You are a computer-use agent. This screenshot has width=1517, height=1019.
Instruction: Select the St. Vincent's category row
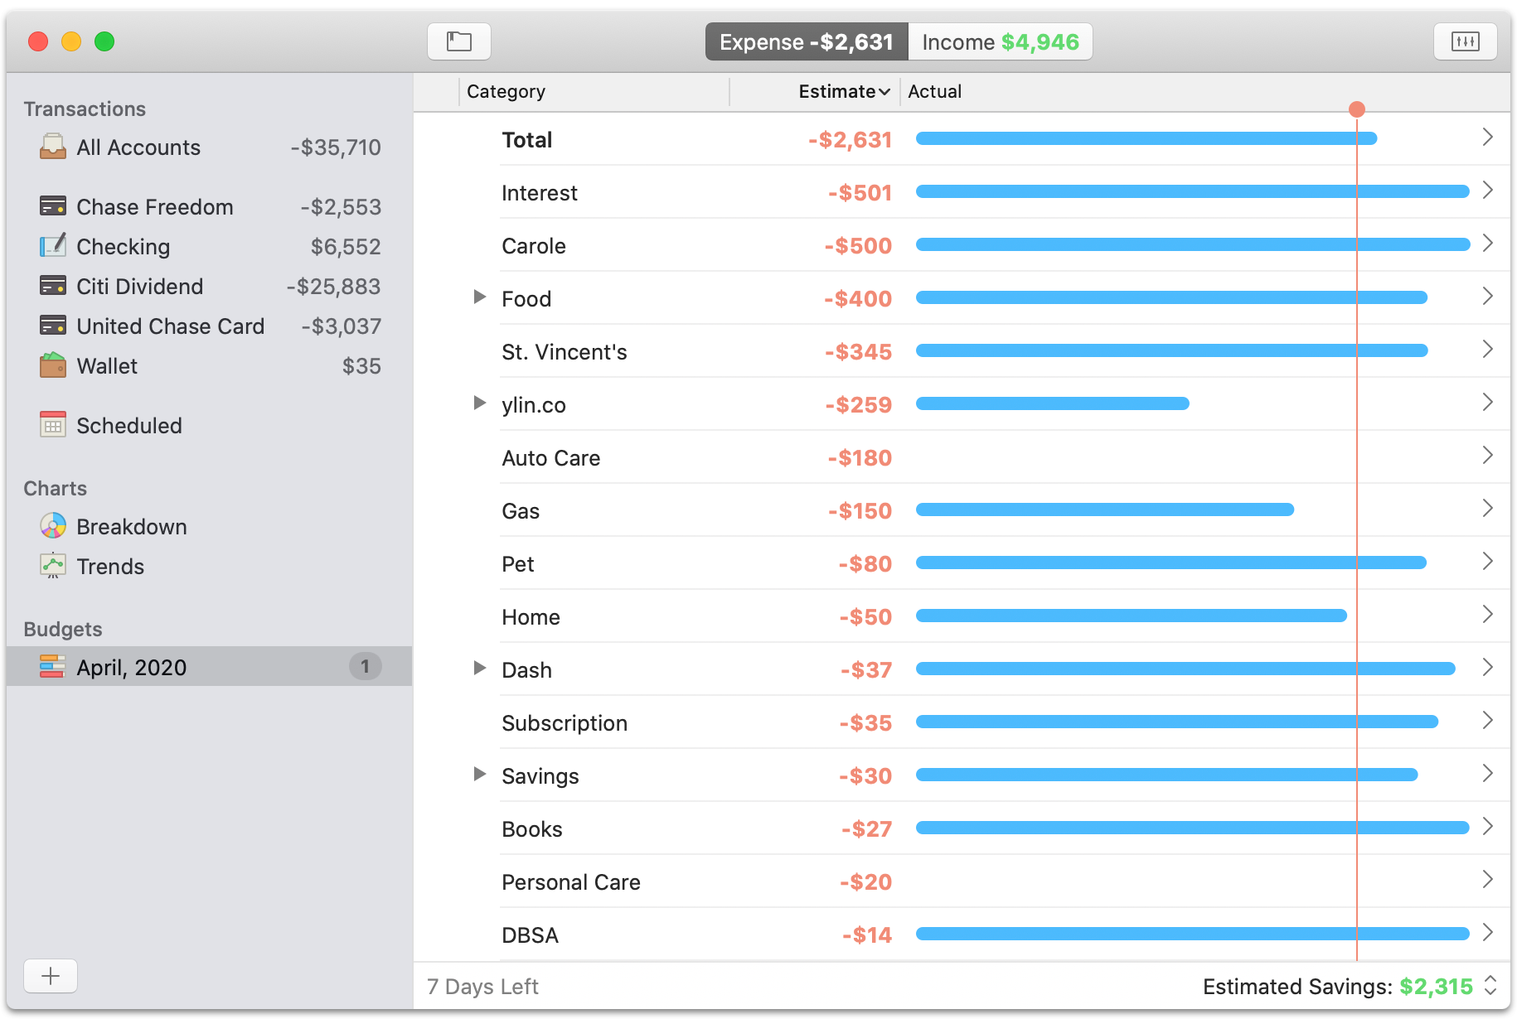[x=962, y=351]
